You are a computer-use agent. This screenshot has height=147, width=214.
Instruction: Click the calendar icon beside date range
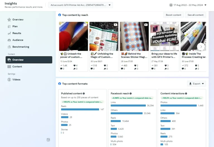[171, 5]
